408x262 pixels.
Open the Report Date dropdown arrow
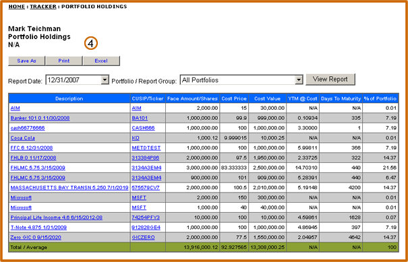[x=105, y=79]
